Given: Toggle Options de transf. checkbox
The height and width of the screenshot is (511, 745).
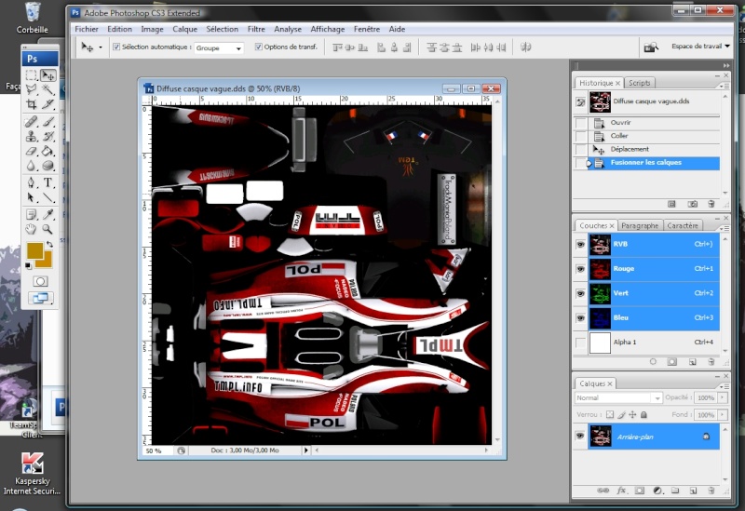Looking at the screenshot, I should [x=259, y=47].
